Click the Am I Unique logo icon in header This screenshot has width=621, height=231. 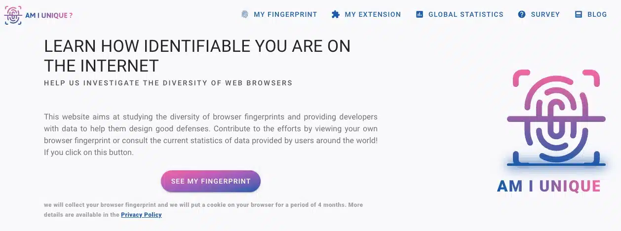pyautogui.click(x=13, y=15)
